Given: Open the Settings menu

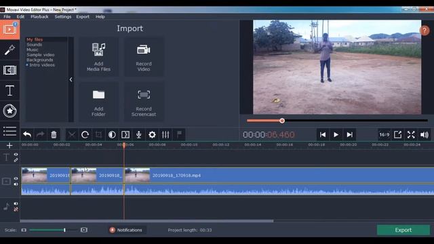Looking at the screenshot, I should (63, 16).
